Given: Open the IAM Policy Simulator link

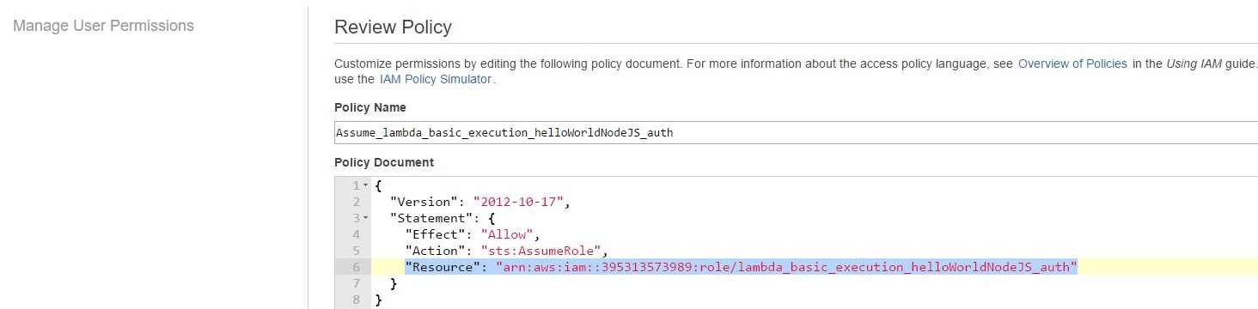Looking at the screenshot, I should (436, 79).
